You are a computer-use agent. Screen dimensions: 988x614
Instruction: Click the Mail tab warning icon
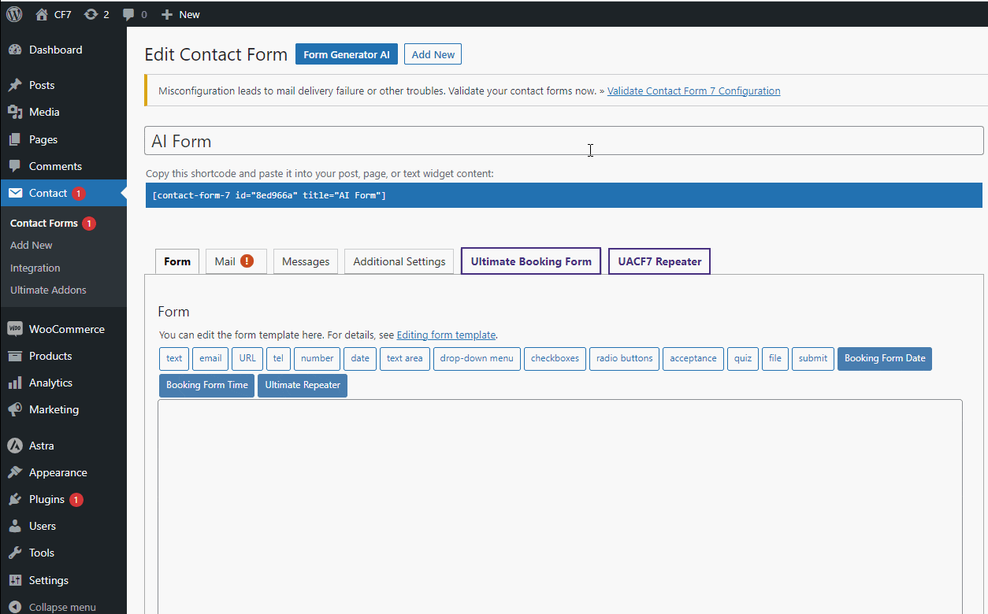click(x=247, y=261)
